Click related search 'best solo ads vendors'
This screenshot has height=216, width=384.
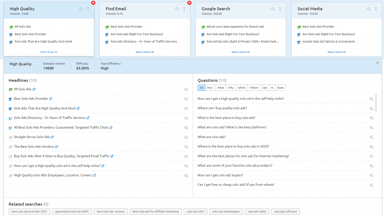click(111, 212)
